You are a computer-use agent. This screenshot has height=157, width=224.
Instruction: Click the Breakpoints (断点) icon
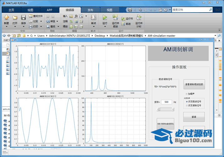tap(93, 17)
